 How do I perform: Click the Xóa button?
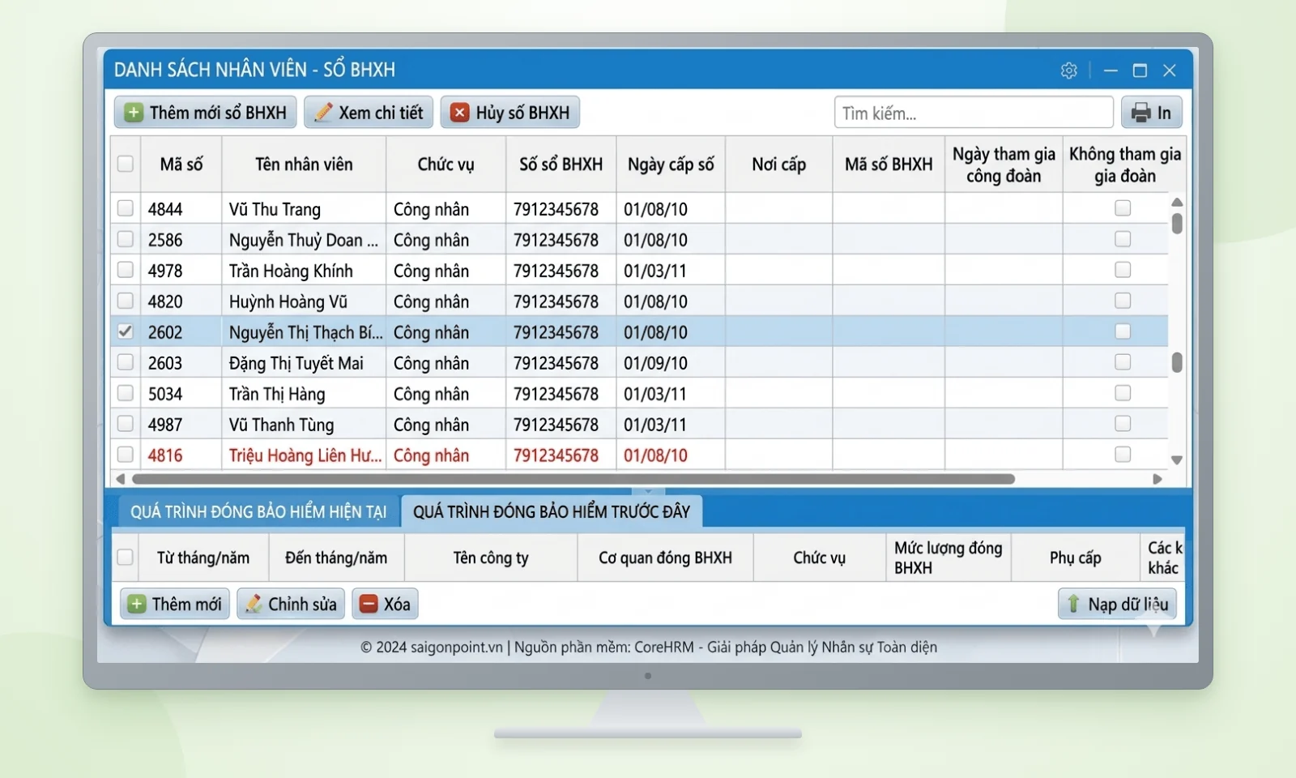385,604
